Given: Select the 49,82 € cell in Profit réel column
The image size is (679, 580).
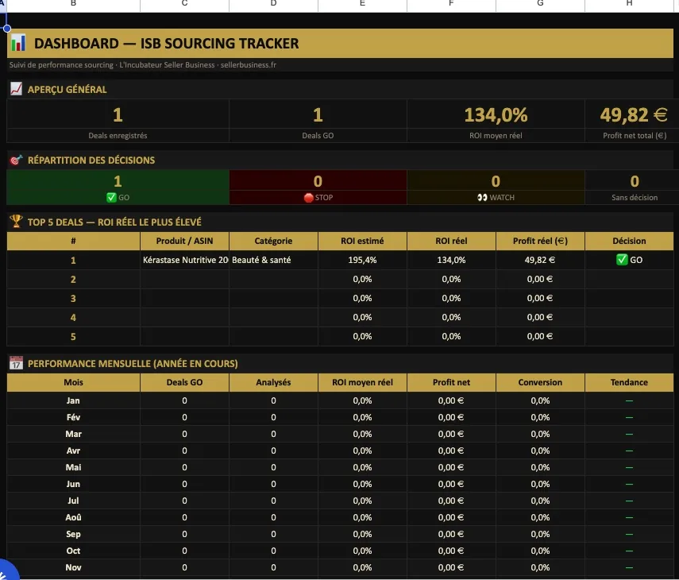Looking at the screenshot, I should (x=540, y=260).
